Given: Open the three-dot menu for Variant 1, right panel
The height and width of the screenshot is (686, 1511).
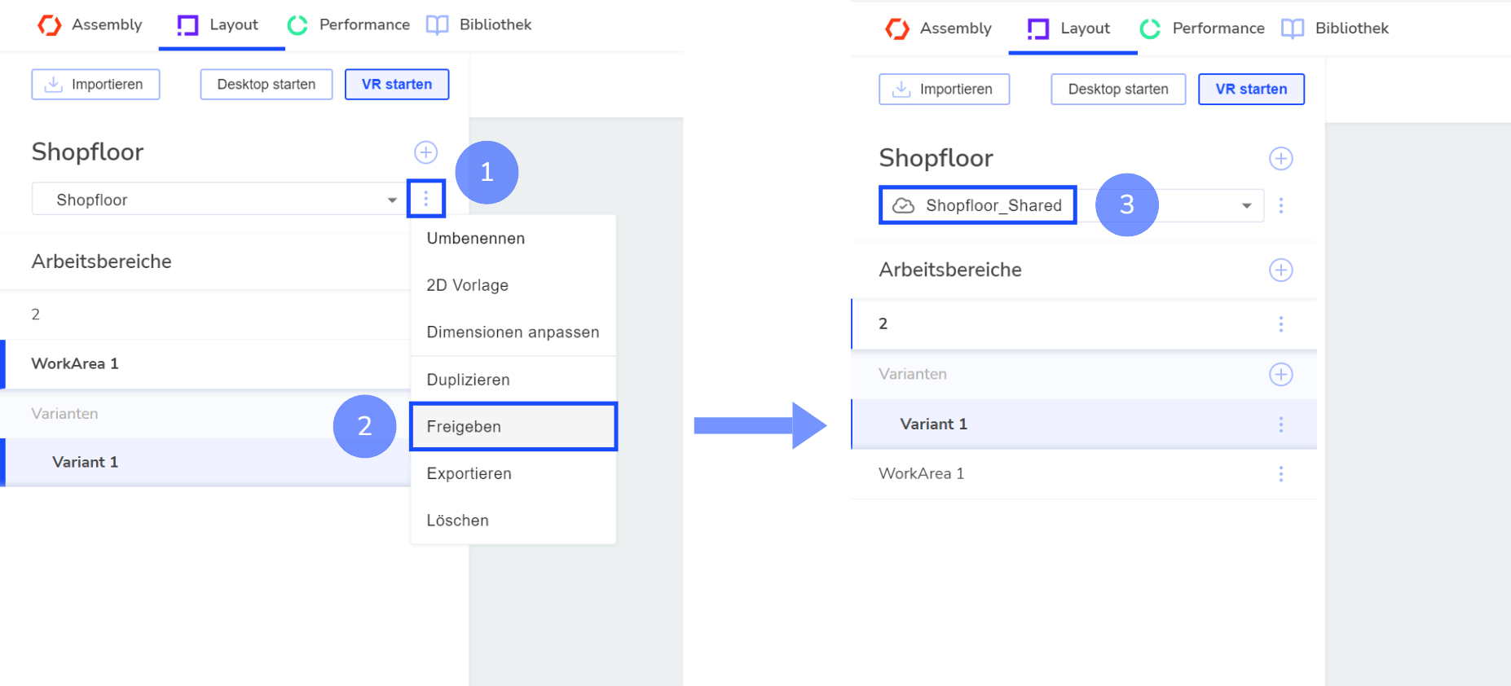Looking at the screenshot, I should pyautogui.click(x=1280, y=424).
